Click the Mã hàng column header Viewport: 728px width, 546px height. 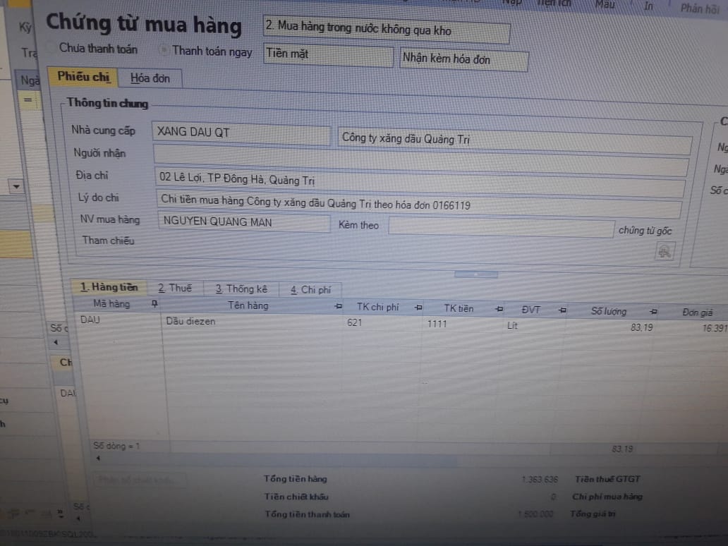(111, 303)
